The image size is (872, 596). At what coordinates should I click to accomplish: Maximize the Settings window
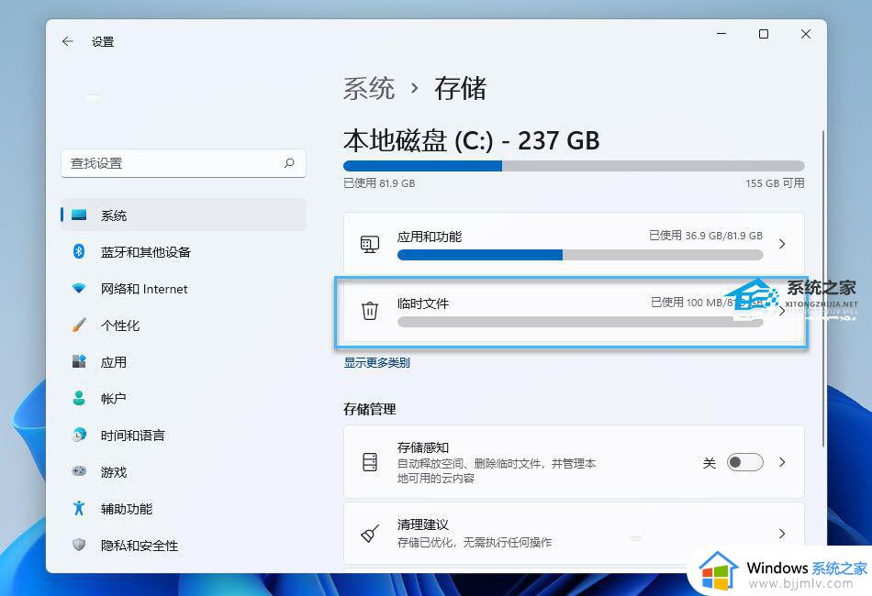point(764,34)
